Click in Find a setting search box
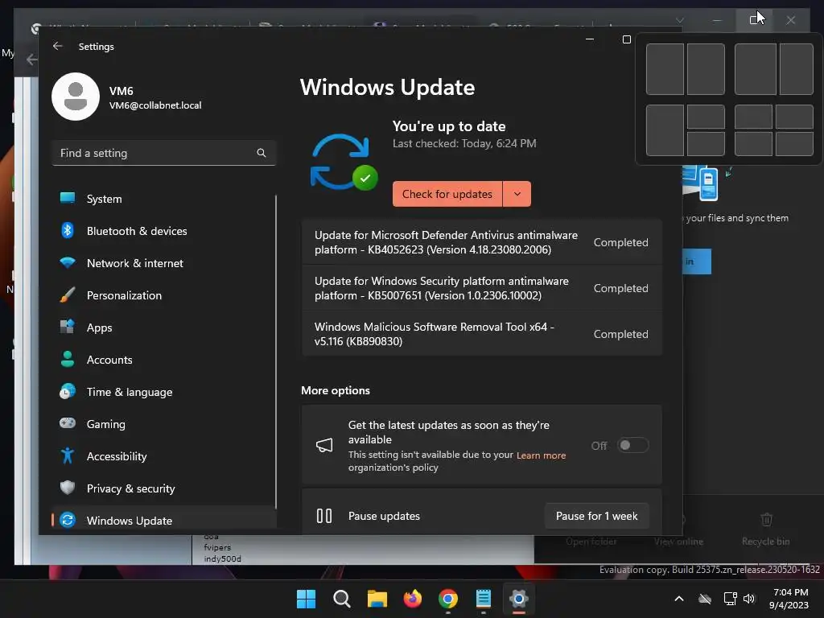 click(163, 153)
